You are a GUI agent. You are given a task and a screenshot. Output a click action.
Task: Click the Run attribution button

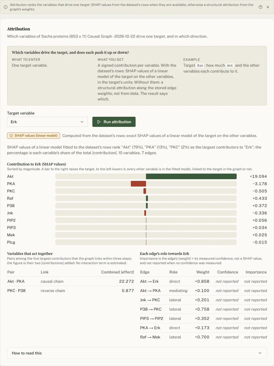114,122
